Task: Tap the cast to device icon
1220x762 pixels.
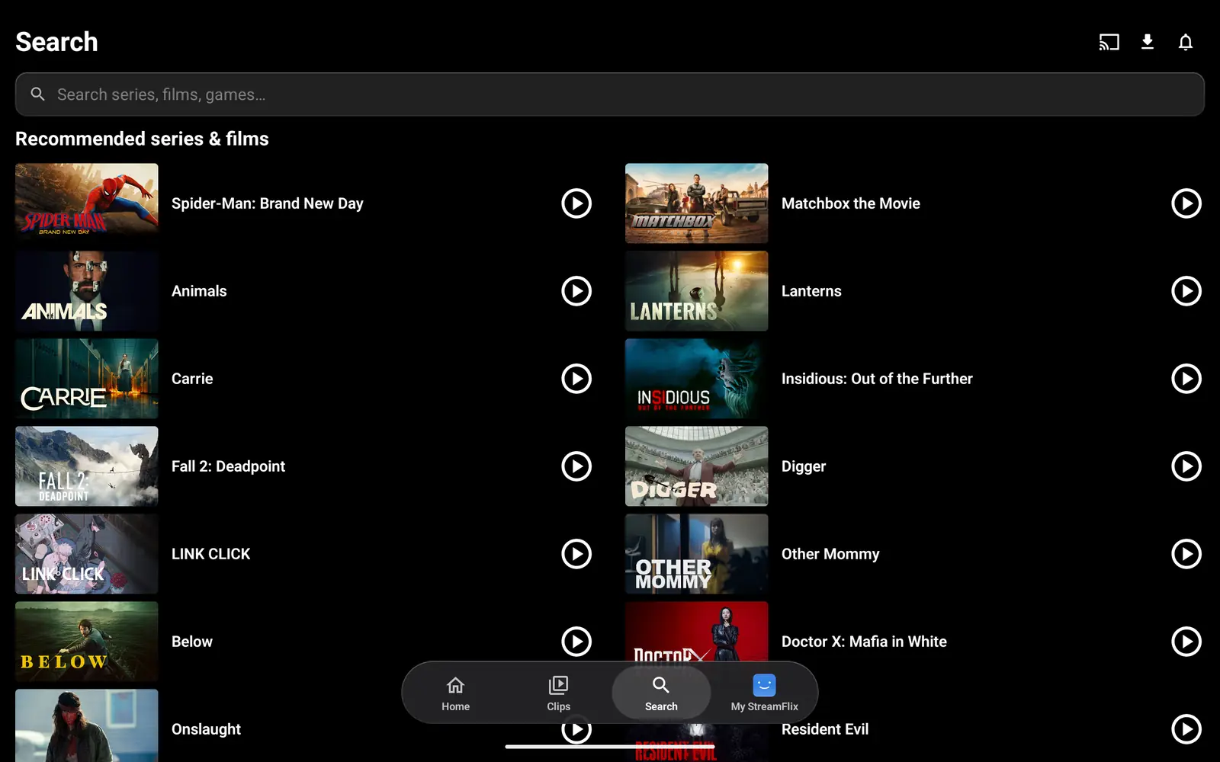Action: click(x=1109, y=42)
